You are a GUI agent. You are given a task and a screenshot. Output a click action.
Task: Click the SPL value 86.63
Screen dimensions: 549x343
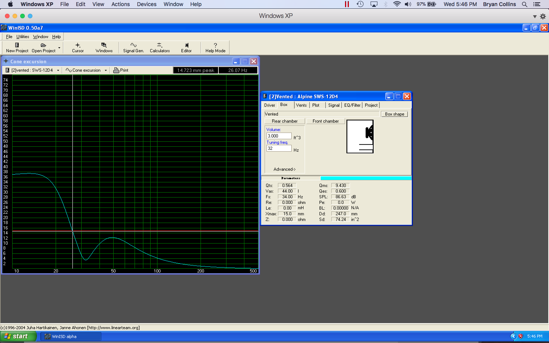click(x=341, y=197)
